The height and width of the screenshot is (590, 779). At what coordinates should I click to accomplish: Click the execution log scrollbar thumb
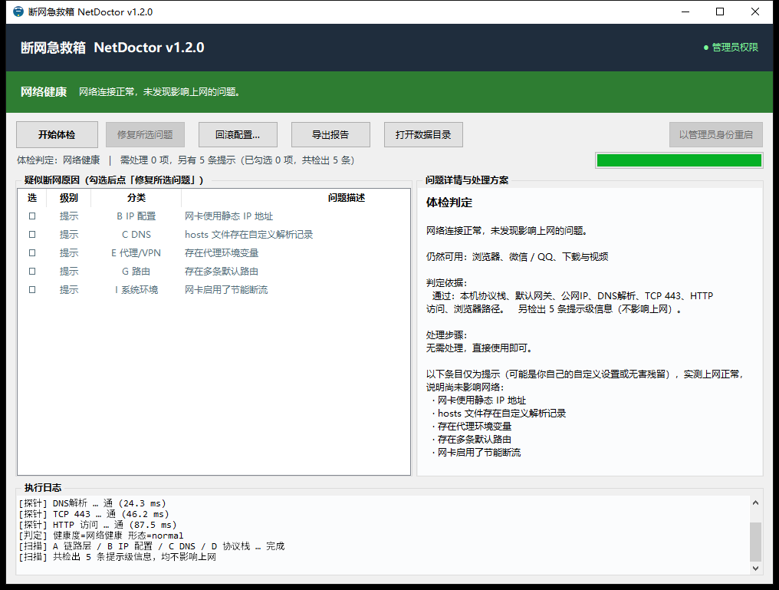pyautogui.click(x=755, y=542)
